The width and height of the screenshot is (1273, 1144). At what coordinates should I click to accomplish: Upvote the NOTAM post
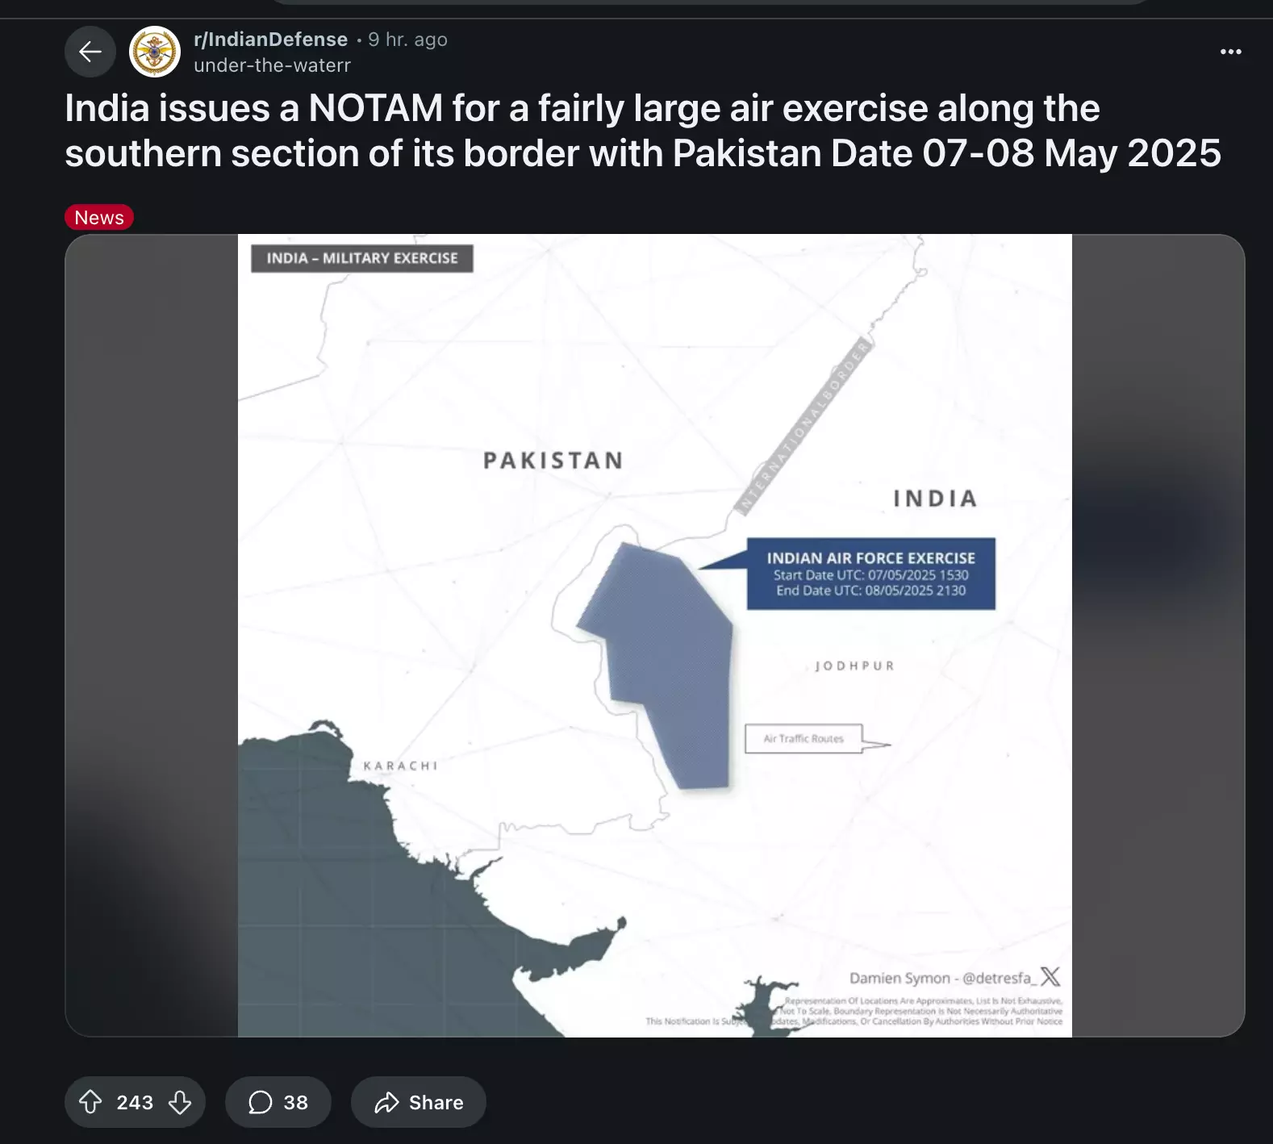tap(90, 1102)
